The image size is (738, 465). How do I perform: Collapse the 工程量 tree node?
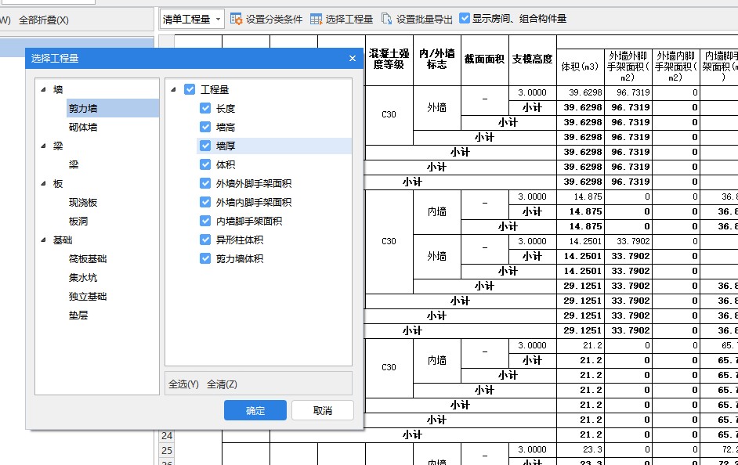click(174, 89)
